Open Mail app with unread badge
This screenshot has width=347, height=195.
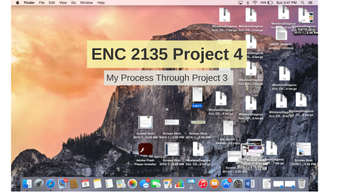(62, 184)
